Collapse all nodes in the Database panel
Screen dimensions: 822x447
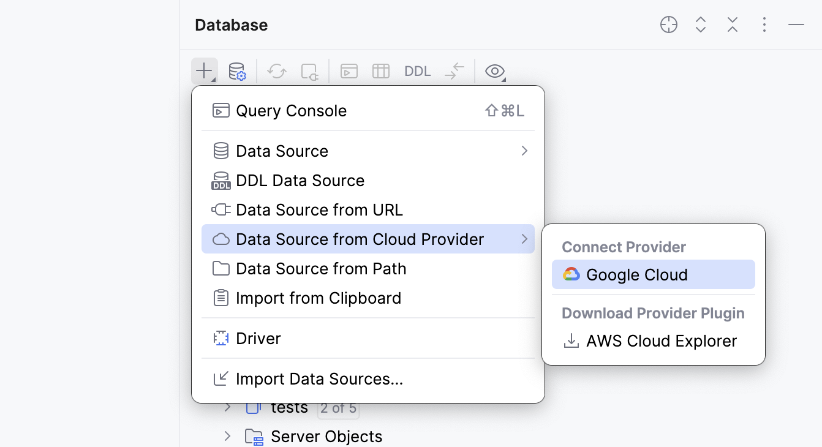tap(732, 24)
